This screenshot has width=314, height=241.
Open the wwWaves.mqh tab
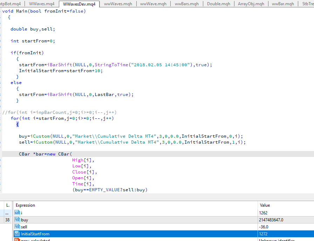pos(118,4)
